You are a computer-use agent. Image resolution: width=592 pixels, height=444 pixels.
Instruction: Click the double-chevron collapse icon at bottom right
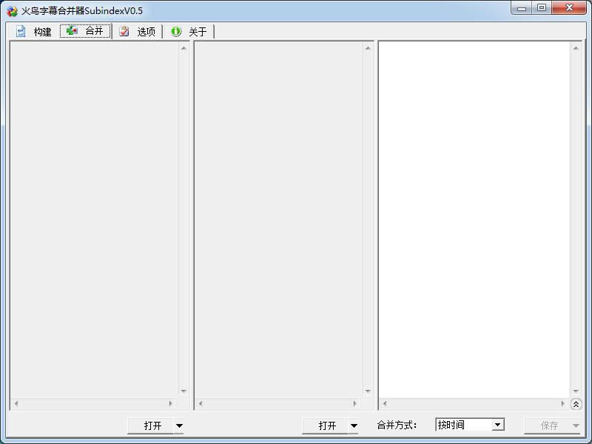point(576,404)
